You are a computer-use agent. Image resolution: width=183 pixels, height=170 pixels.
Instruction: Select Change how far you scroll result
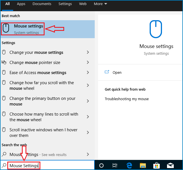coord(48,85)
